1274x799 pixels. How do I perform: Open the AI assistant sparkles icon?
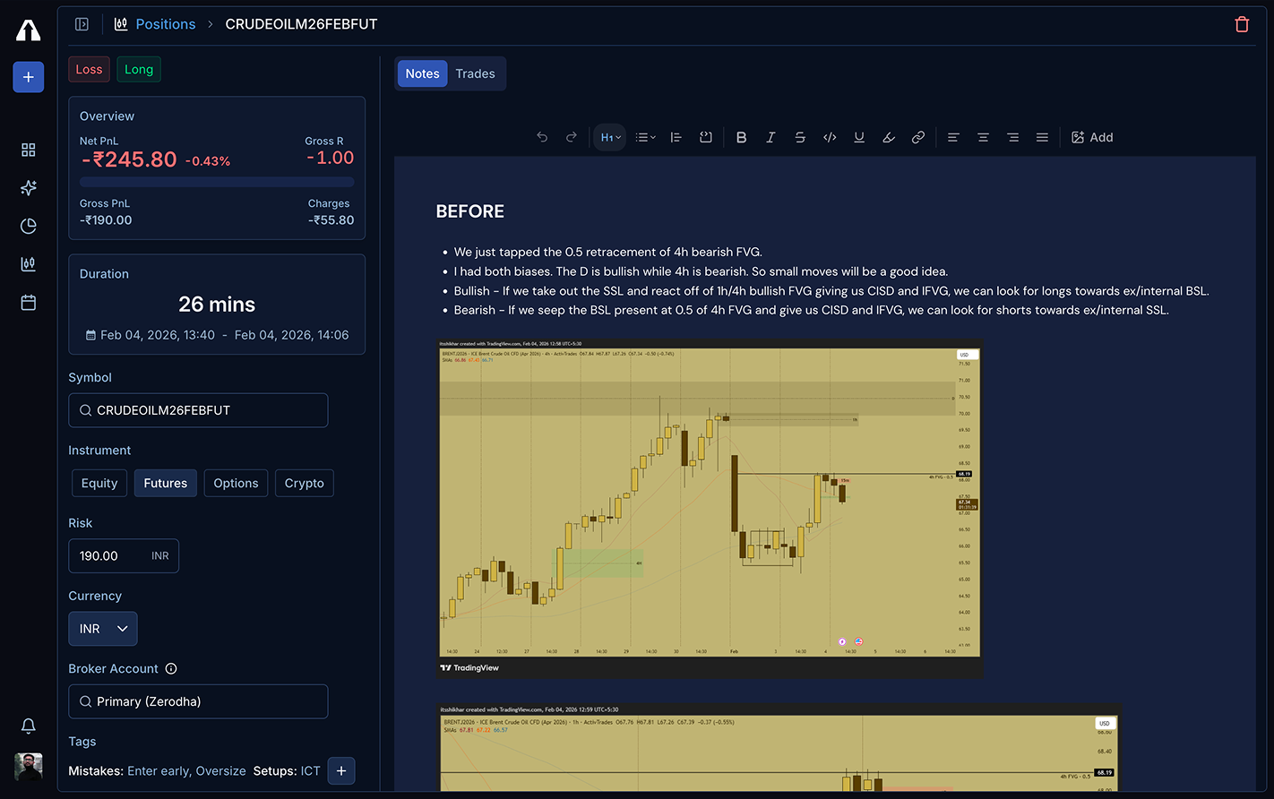pos(28,187)
